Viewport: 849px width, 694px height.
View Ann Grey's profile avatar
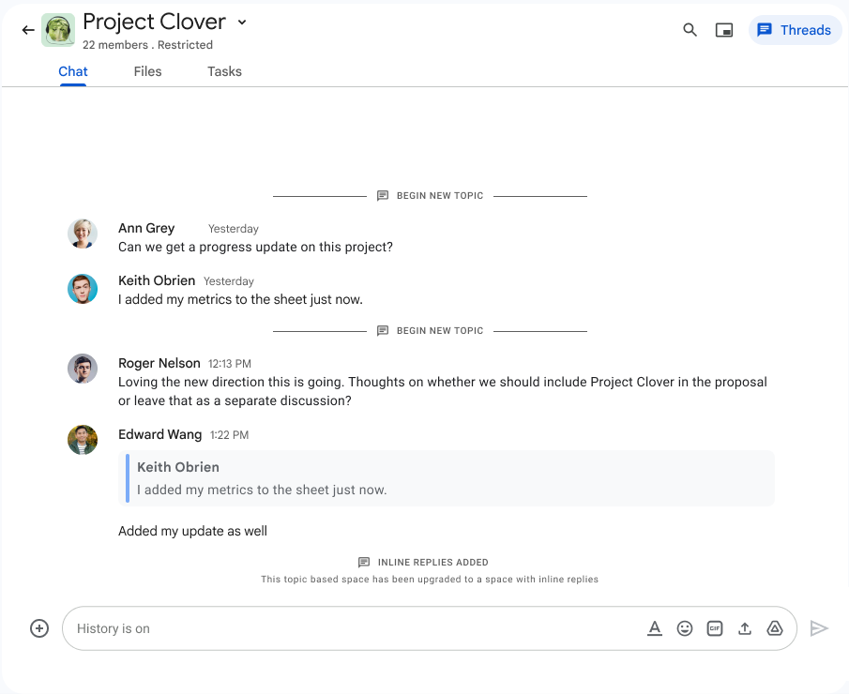83,234
